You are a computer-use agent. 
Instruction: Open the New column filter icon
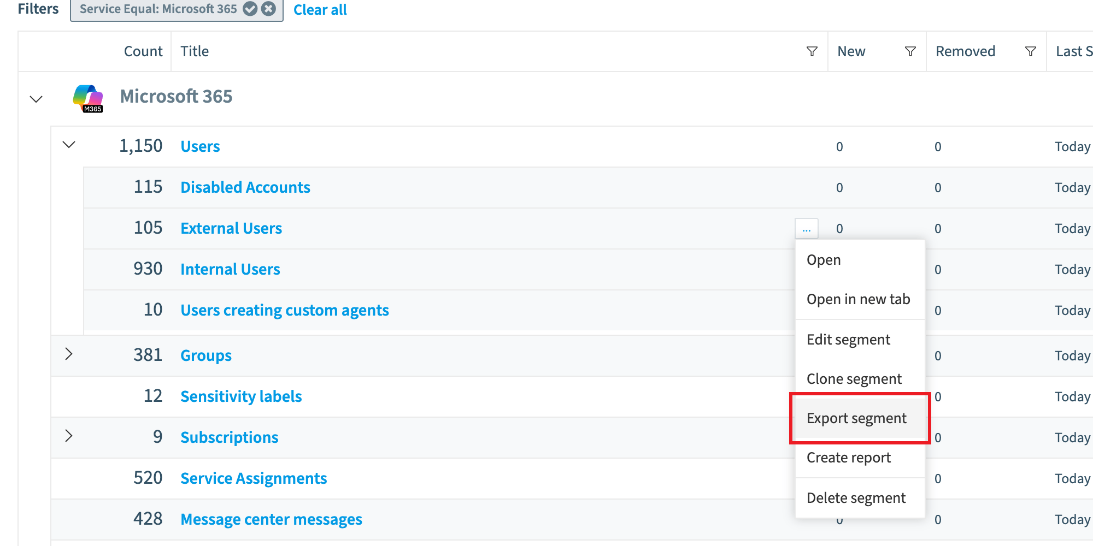click(x=910, y=51)
